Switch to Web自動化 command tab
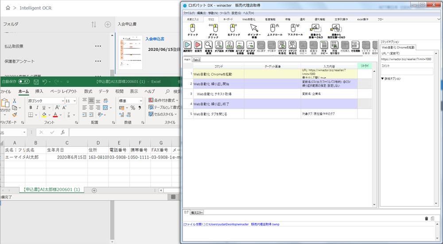The height and width of the screenshot is (244, 443). click(249, 19)
